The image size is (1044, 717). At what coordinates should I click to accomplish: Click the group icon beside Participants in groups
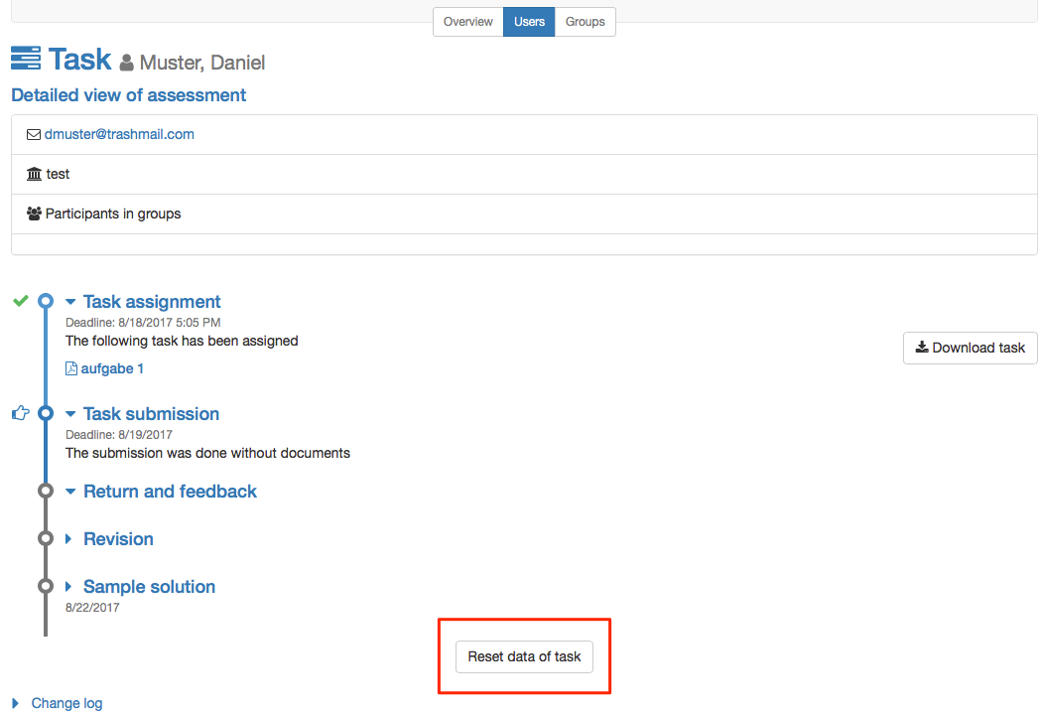point(34,214)
